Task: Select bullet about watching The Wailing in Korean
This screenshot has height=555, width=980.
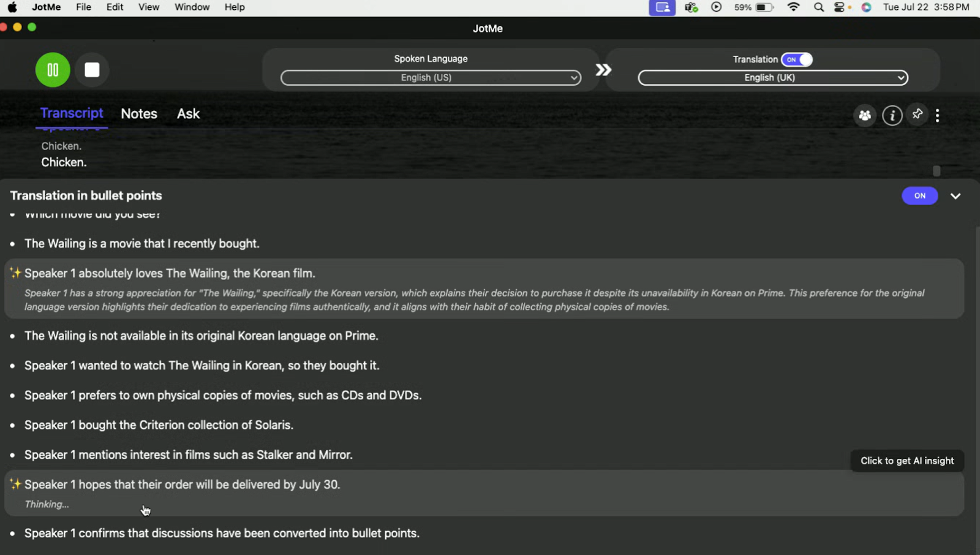Action: (202, 366)
